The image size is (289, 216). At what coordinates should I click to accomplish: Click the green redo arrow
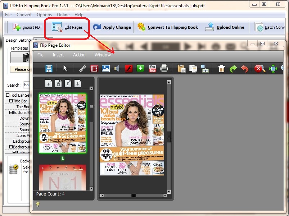click(x=233, y=69)
